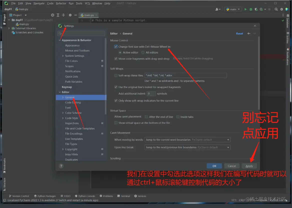Expand External Libraries in the Project tree

(x=9, y=28)
